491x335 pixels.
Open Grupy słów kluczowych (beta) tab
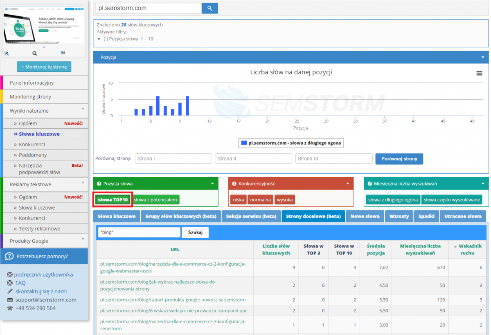(180, 216)
